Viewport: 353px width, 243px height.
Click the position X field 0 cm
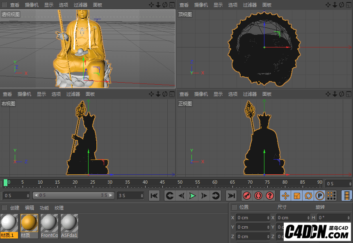(253, 218)
